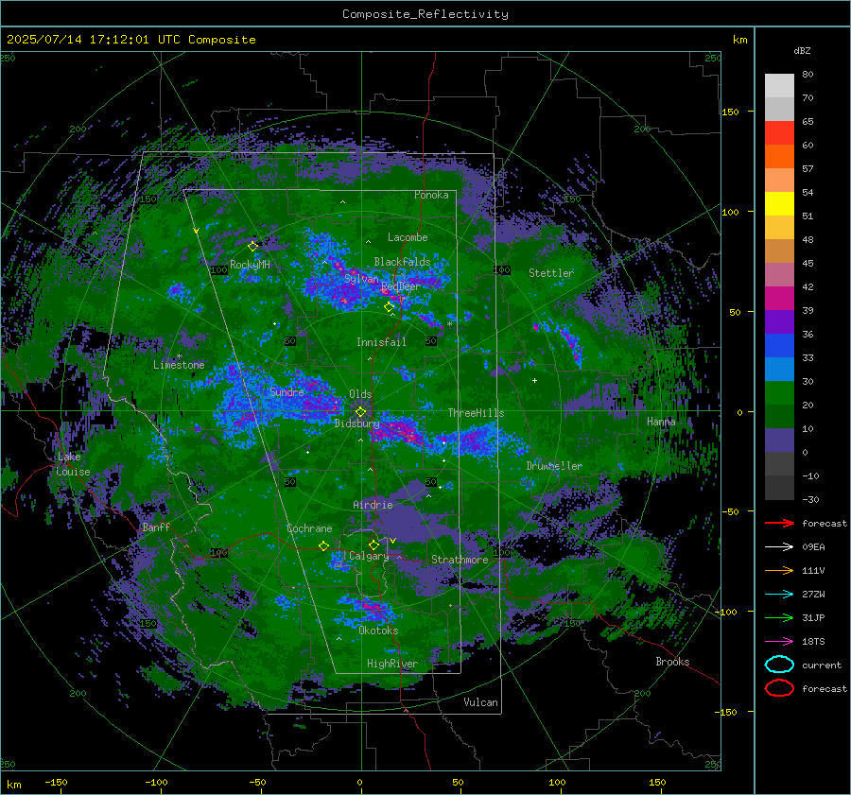Click the Ponoka town label
Screen dimensions: 851x795
pyautogui.click(x=431, y=195)
